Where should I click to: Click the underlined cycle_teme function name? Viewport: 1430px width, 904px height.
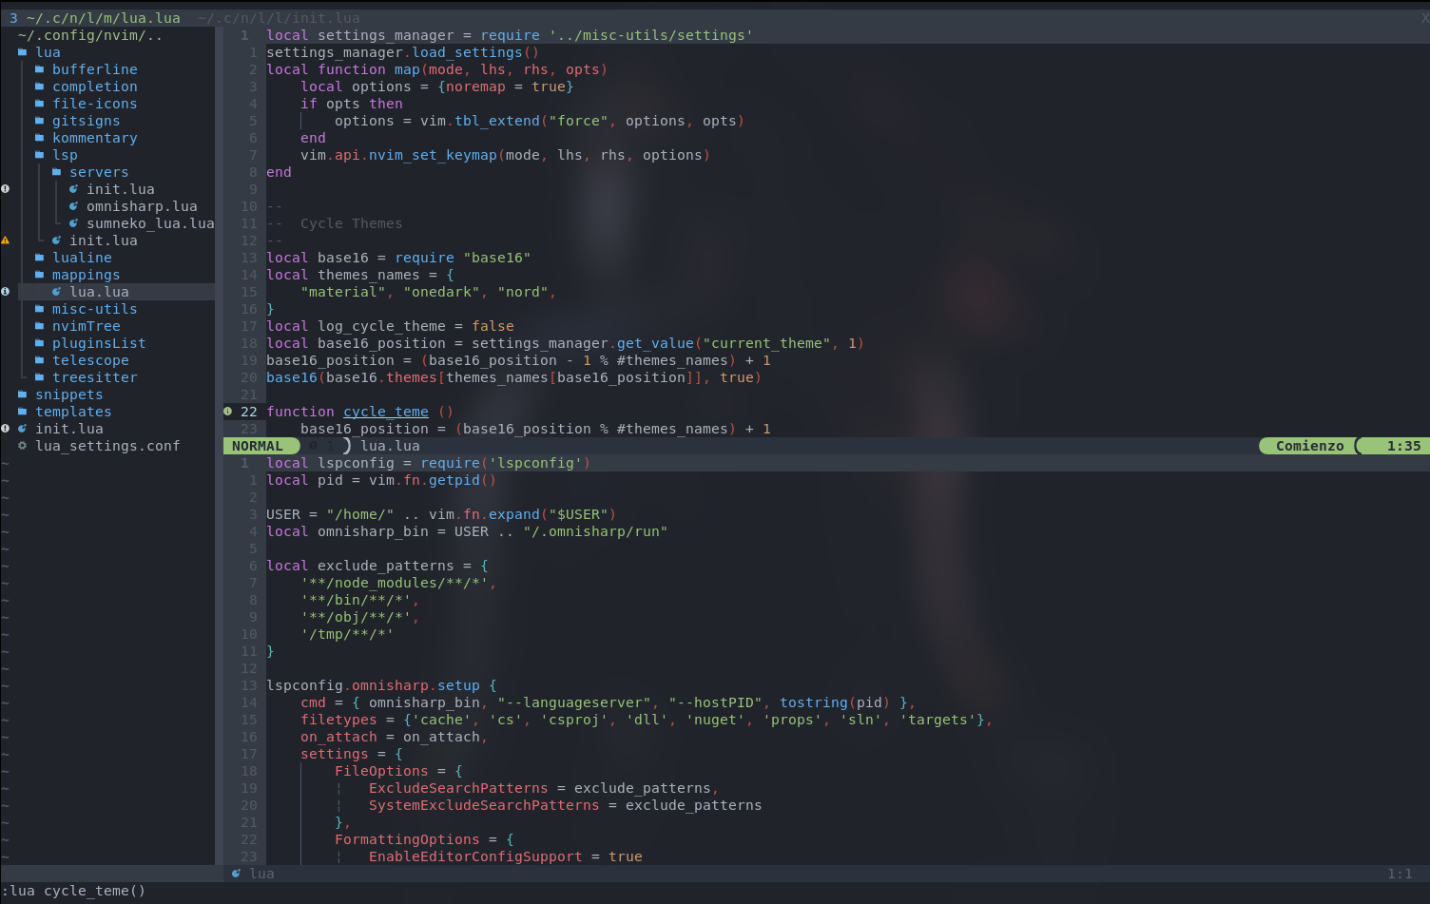(386, 412)
